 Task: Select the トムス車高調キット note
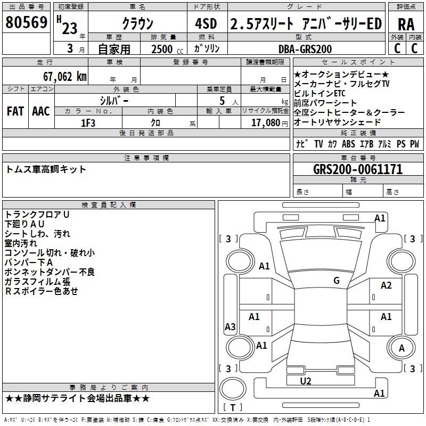coord(46,169)
